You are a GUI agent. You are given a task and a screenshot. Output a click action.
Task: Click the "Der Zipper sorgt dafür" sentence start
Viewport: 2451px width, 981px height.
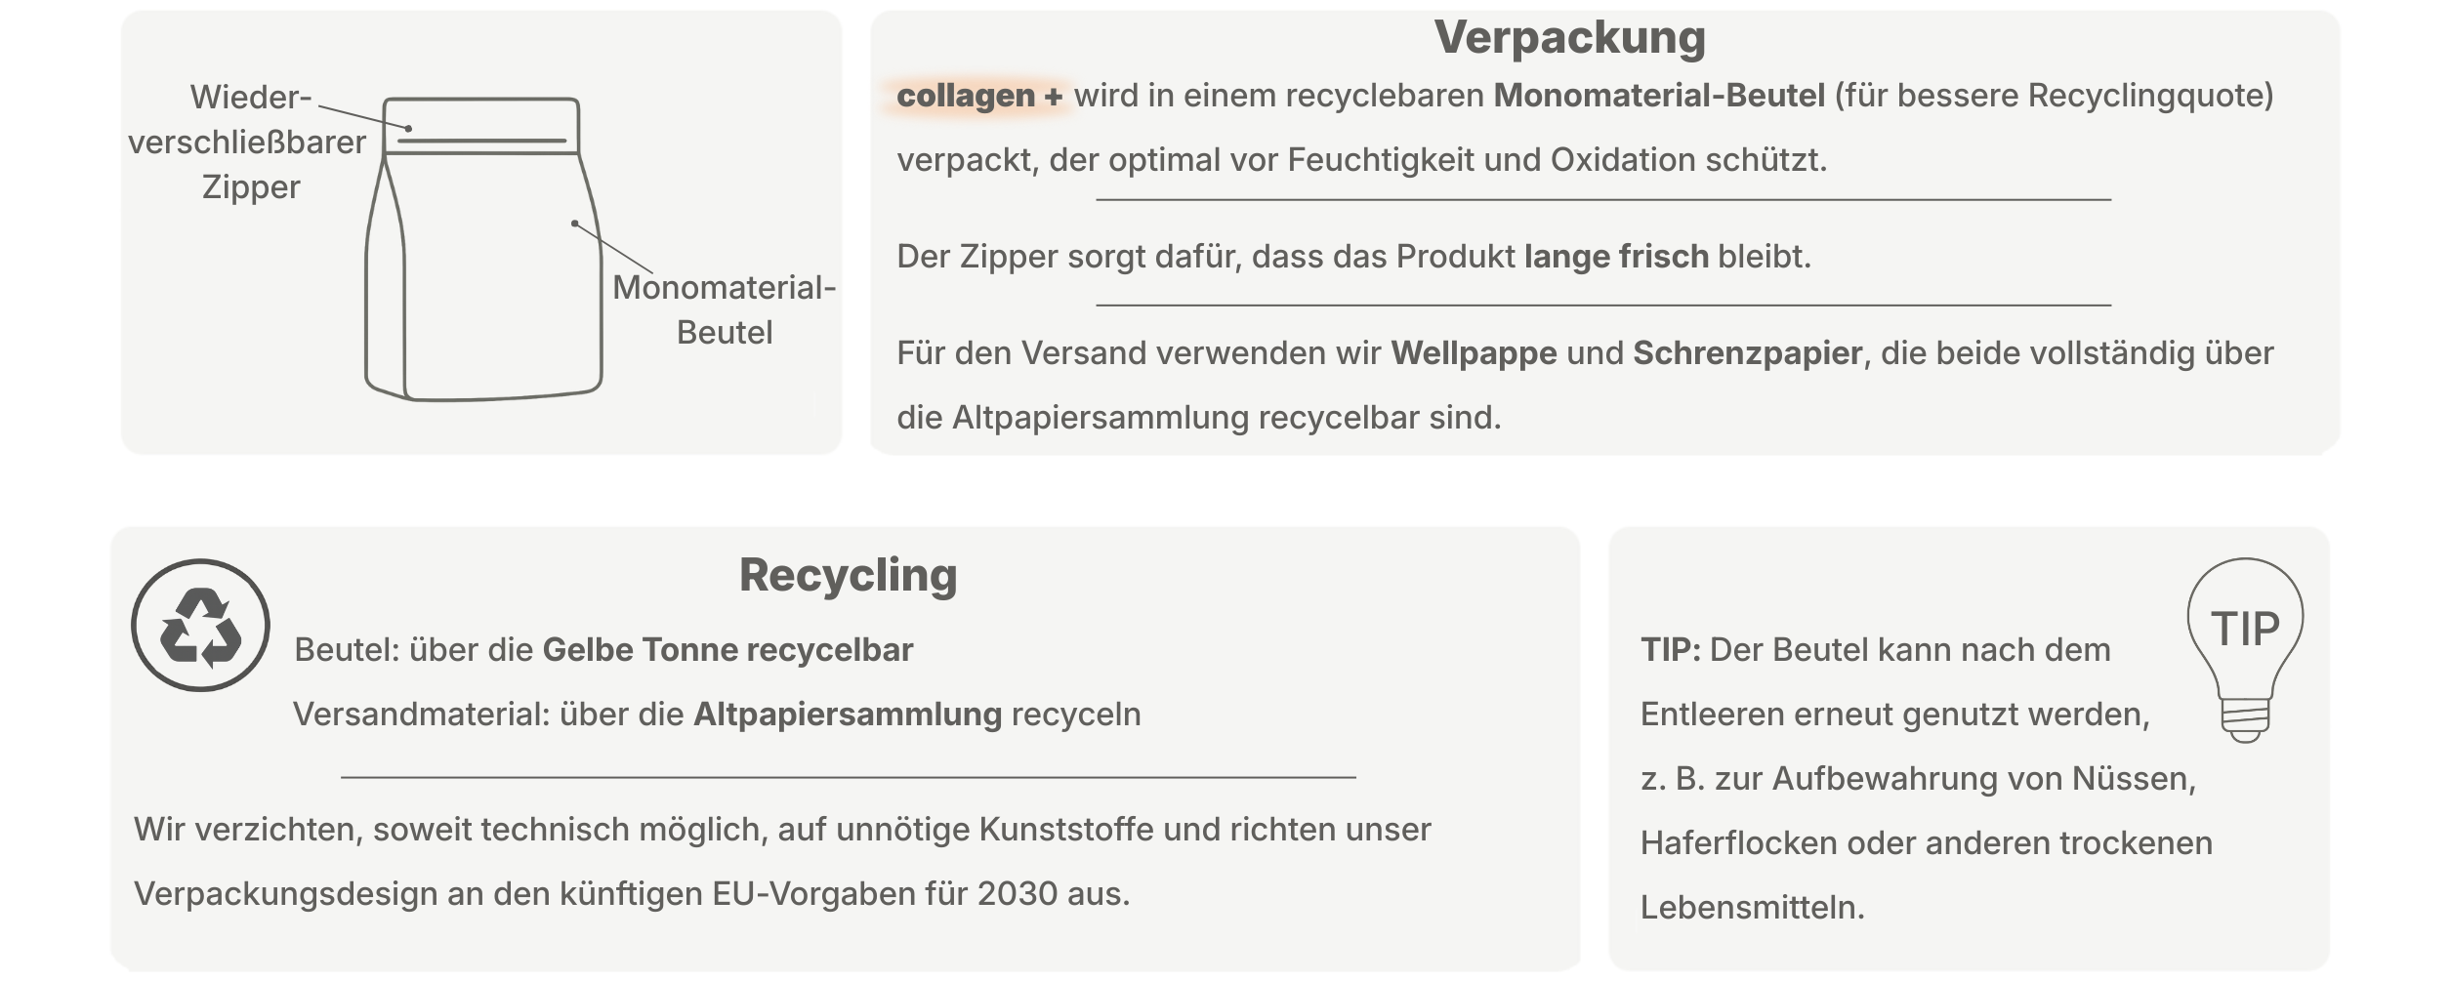coord(1069,257)
